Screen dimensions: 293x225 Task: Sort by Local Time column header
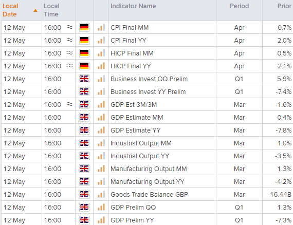51,10
